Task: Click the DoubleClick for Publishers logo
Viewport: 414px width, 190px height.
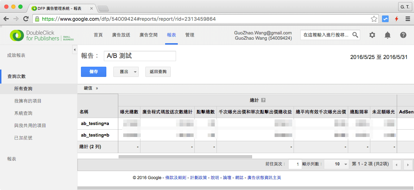Action: pyautogui.click(x=42, y=35)
